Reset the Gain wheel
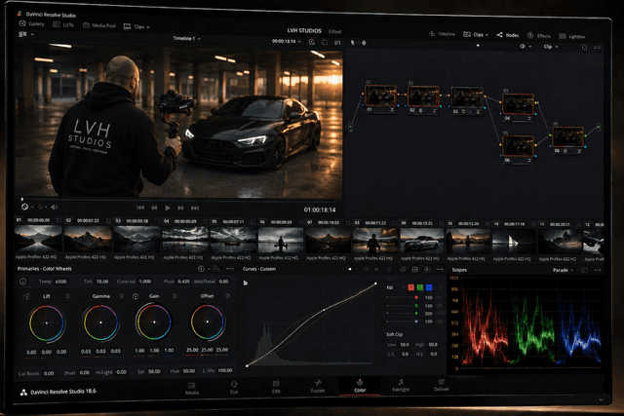 [174, 296]
